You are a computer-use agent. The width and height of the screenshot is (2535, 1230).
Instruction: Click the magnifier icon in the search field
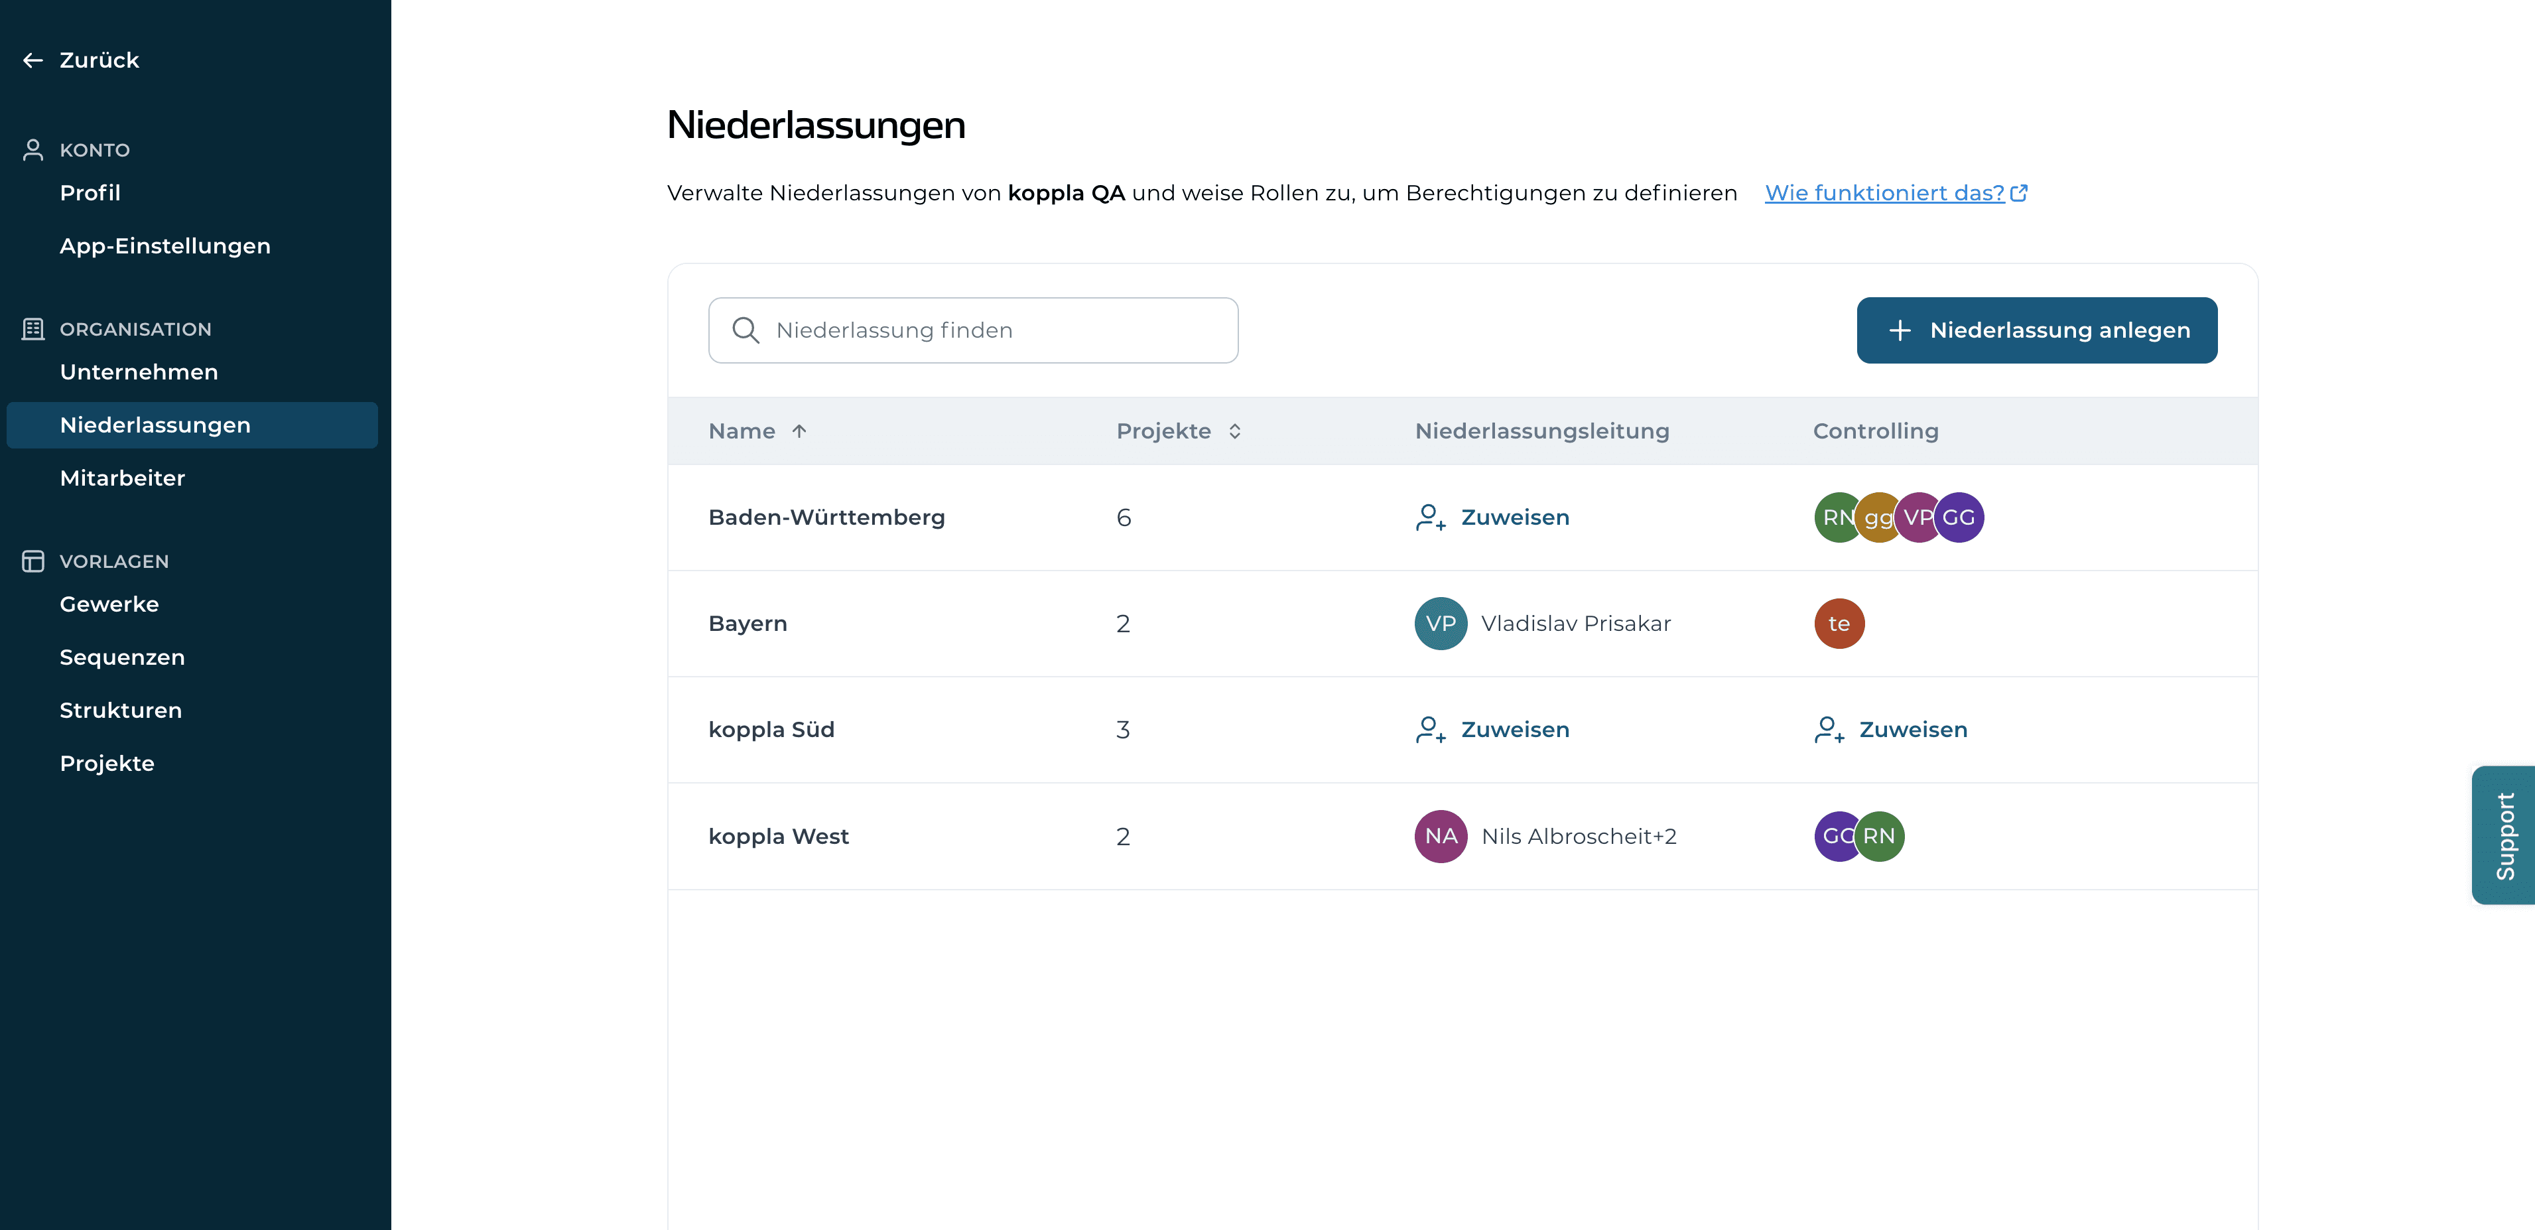point(746,330)
